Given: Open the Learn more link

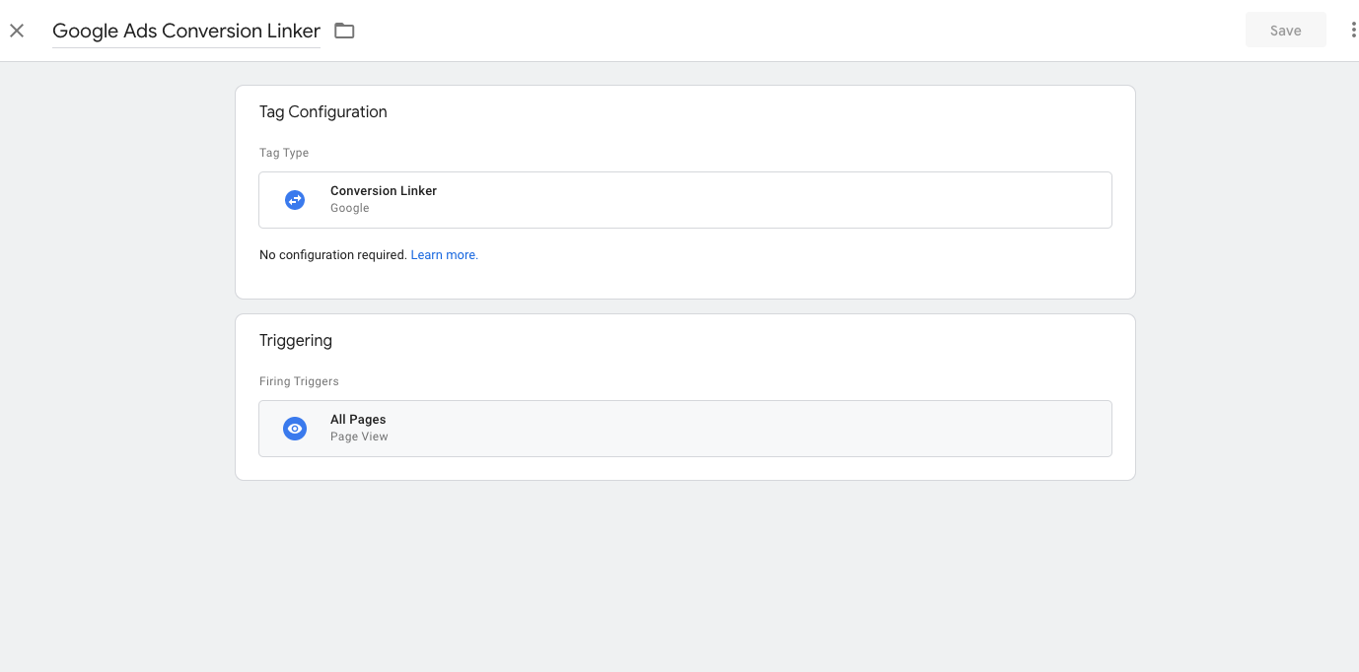Looking at the screenshot, I should pos(445,255).
